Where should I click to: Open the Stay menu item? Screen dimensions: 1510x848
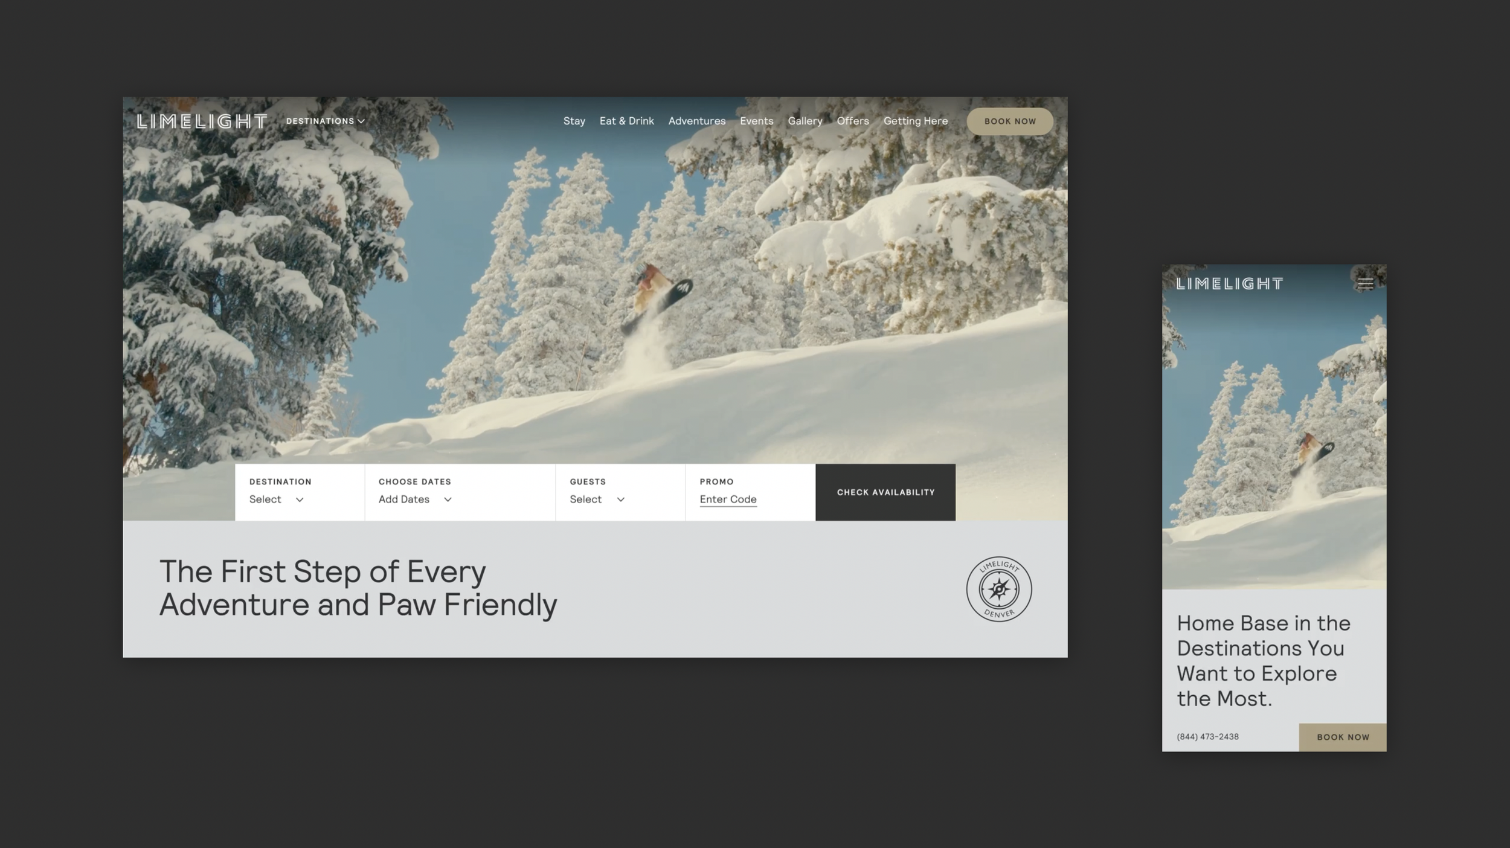click(574, 121)
